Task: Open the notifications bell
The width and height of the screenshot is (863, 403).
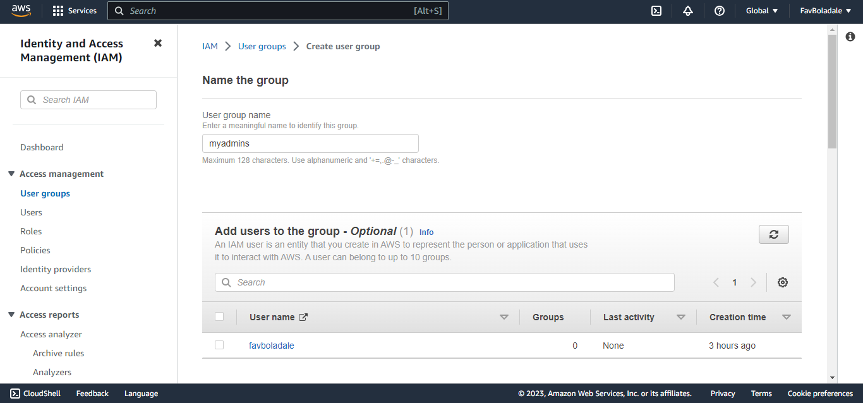Action: 688,11
